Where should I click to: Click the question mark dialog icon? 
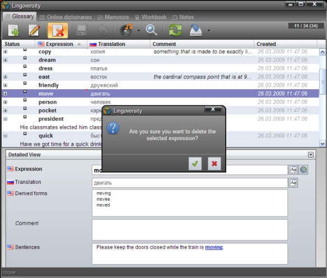pos(113,128)
